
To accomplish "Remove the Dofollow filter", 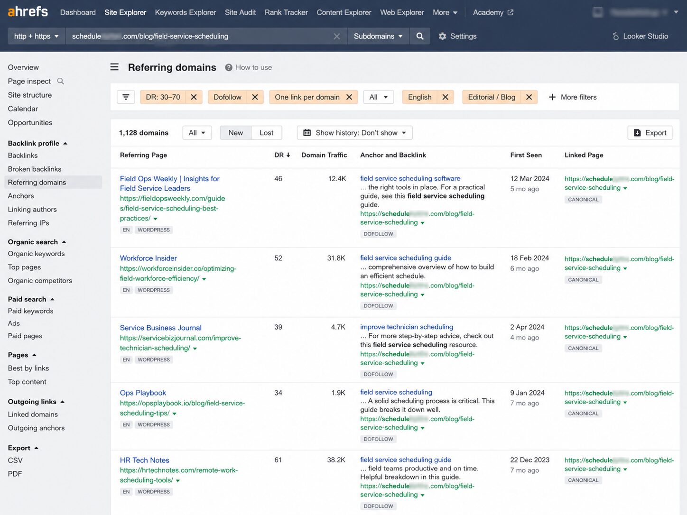I will tap(255, 97).
